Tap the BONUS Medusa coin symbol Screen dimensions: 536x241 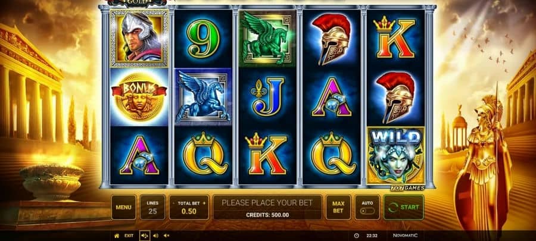coord(139,97)
